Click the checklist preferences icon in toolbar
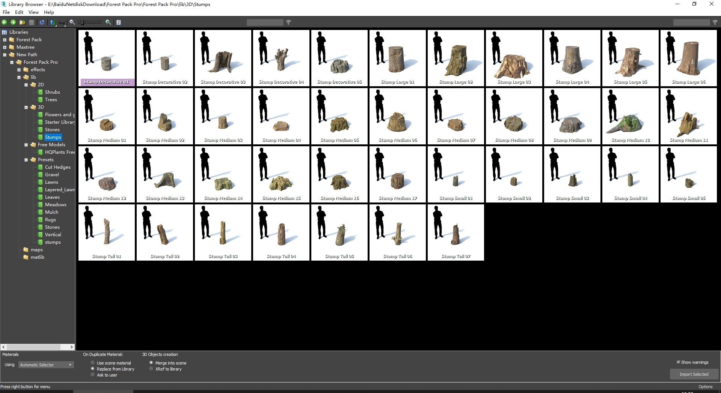 tap(119, 22)
